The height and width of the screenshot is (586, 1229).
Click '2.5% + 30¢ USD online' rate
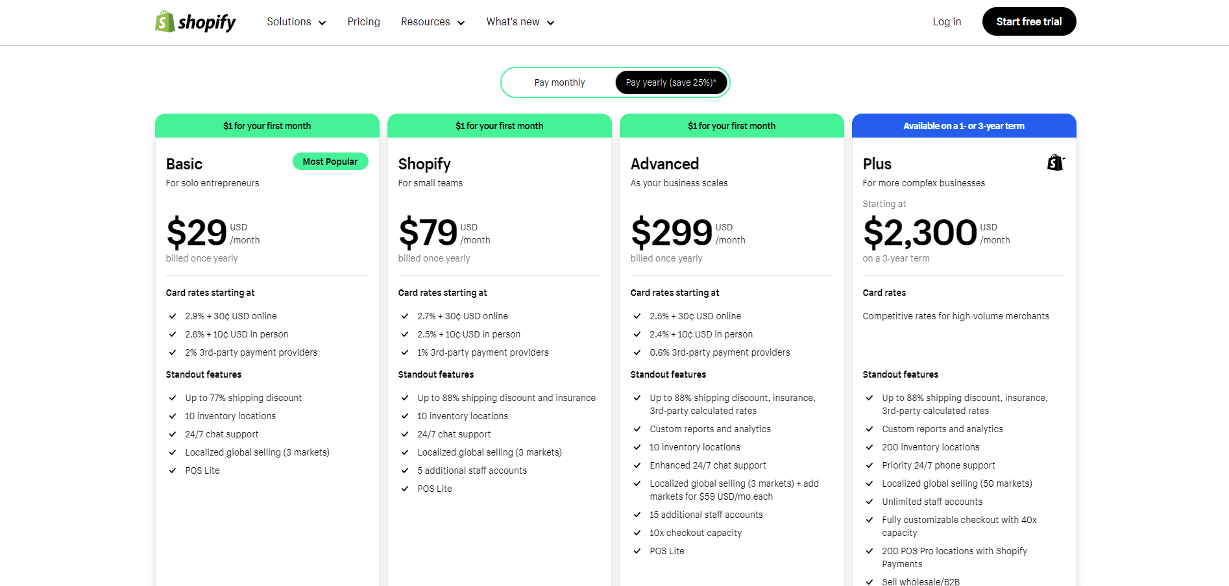[x=696, y=316]
